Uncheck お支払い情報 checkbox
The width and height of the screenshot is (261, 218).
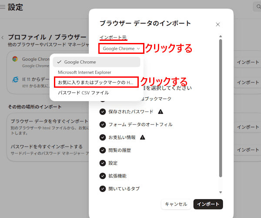click(103, 137)
